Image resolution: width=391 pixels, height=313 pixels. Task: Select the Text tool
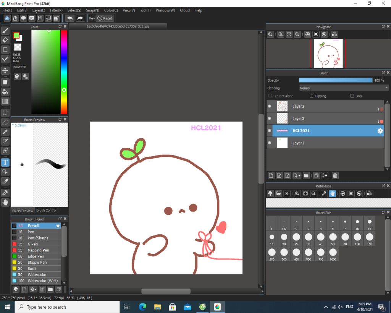(x=5, y=162)
